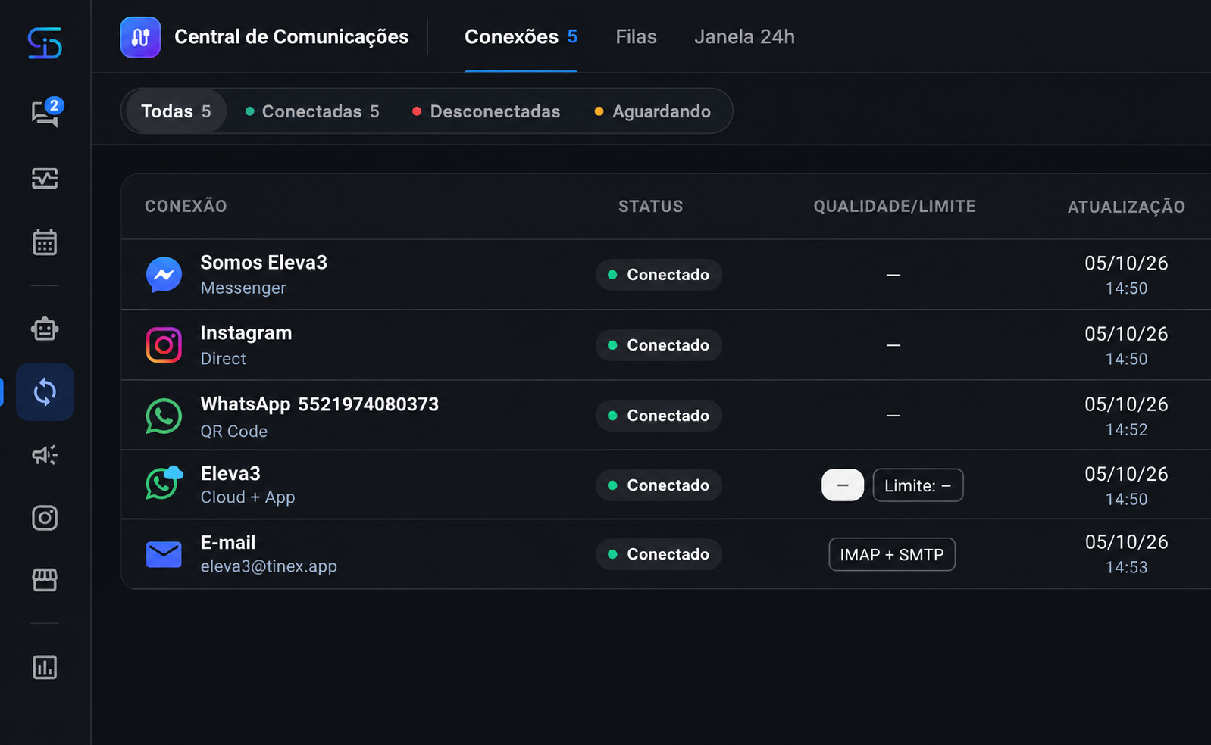Open the chat messages icon with badge 2
Image resolution: width=1211 pixels, height=745 pixels.
point(45,113)
